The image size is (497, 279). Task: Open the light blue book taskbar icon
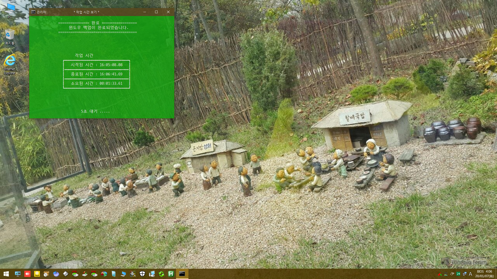(x=114, y=274)
